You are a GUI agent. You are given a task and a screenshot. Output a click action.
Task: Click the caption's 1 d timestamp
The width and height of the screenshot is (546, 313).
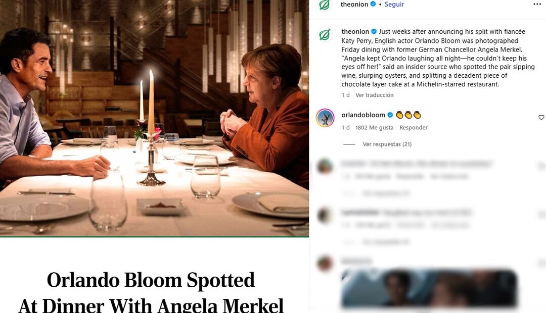coord(346,95)
